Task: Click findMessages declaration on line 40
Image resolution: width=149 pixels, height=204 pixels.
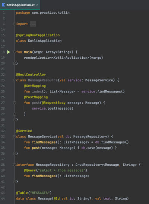Action: point(44,176)
